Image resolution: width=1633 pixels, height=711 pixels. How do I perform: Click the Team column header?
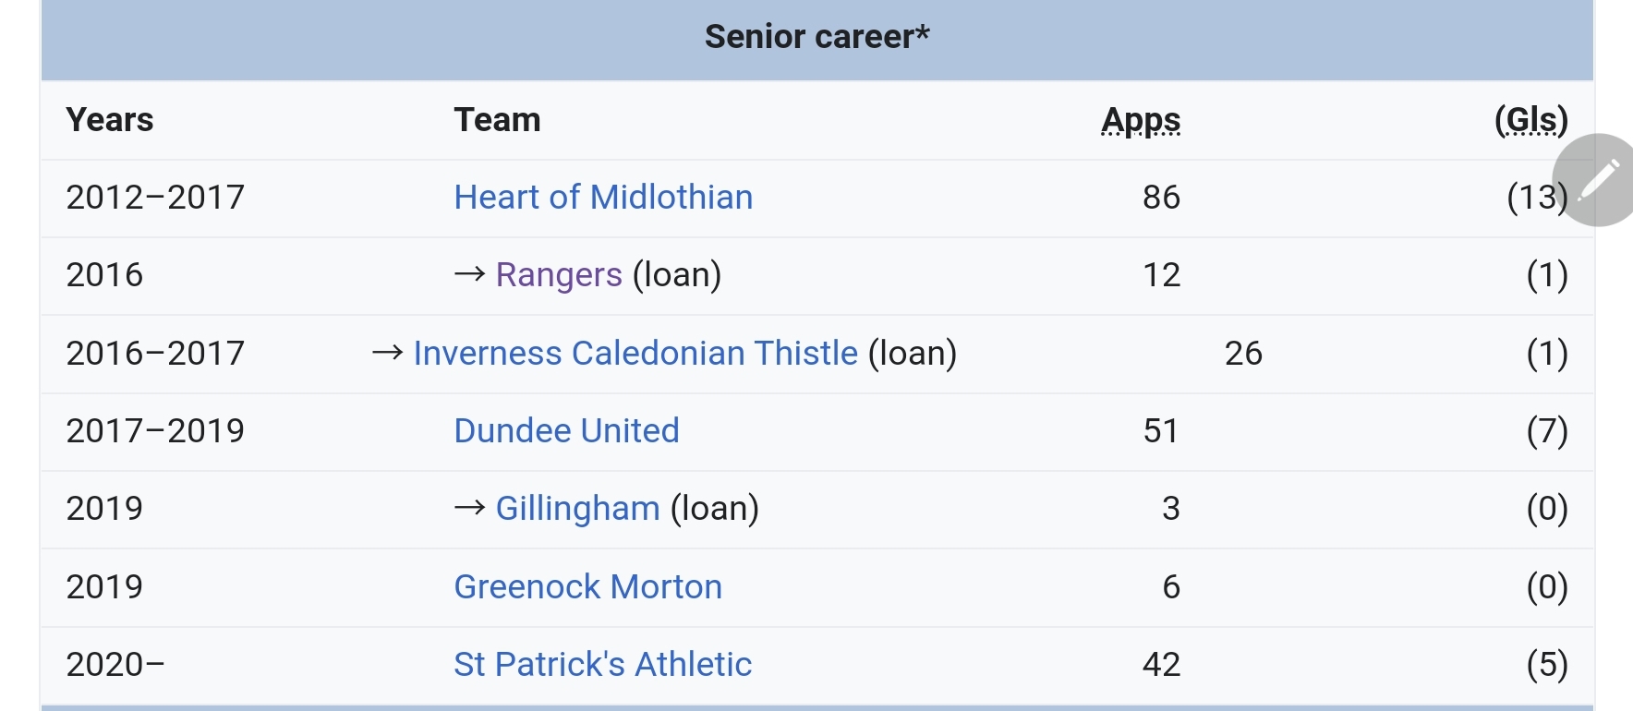coord(497,120)
